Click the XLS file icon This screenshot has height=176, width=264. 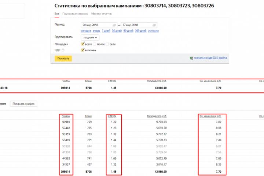pyautogui.click(x=191, y=58)
